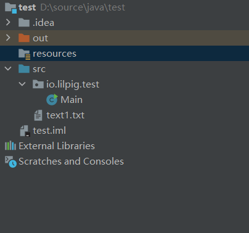
Task: Click the test project module icon
Action: tap(10, 8)
